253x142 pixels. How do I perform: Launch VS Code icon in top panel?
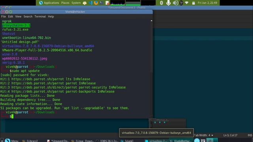coord(91,3)
